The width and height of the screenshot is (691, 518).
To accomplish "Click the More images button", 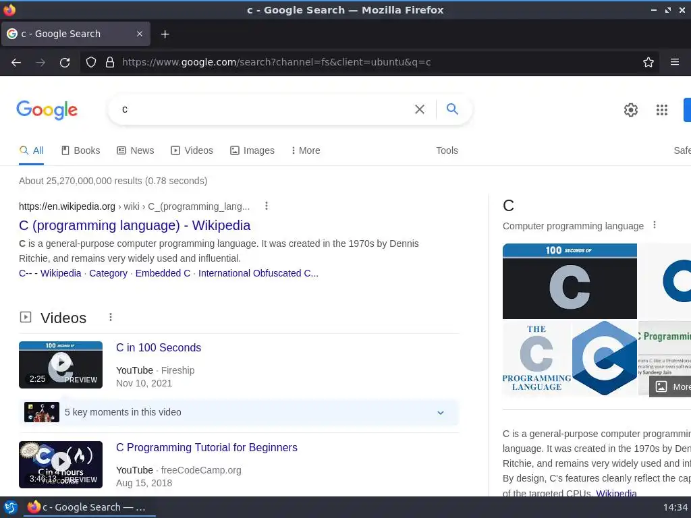I will coord(670,386).
